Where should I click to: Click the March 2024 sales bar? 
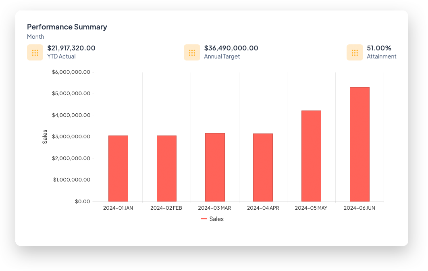(215, 167)
